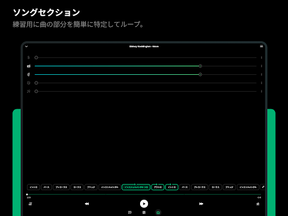Open the hamburger menu at top right

(x=262, y=46)
